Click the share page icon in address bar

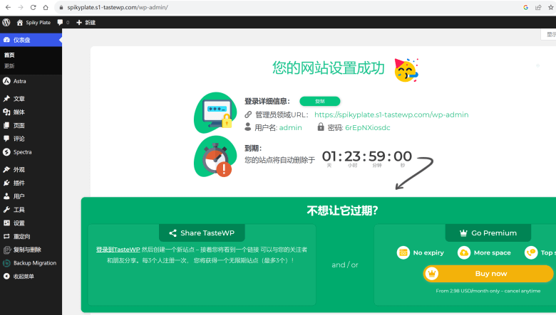pyautogui.click(x=538, y=7)
